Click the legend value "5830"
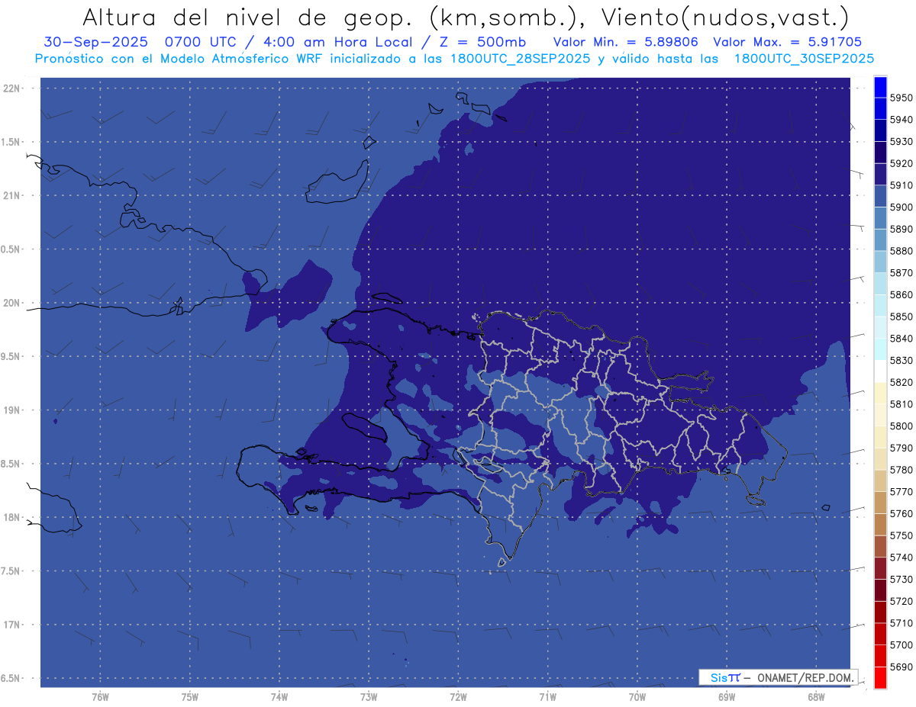This screenshot has width=916, height=707. (901, 360)
